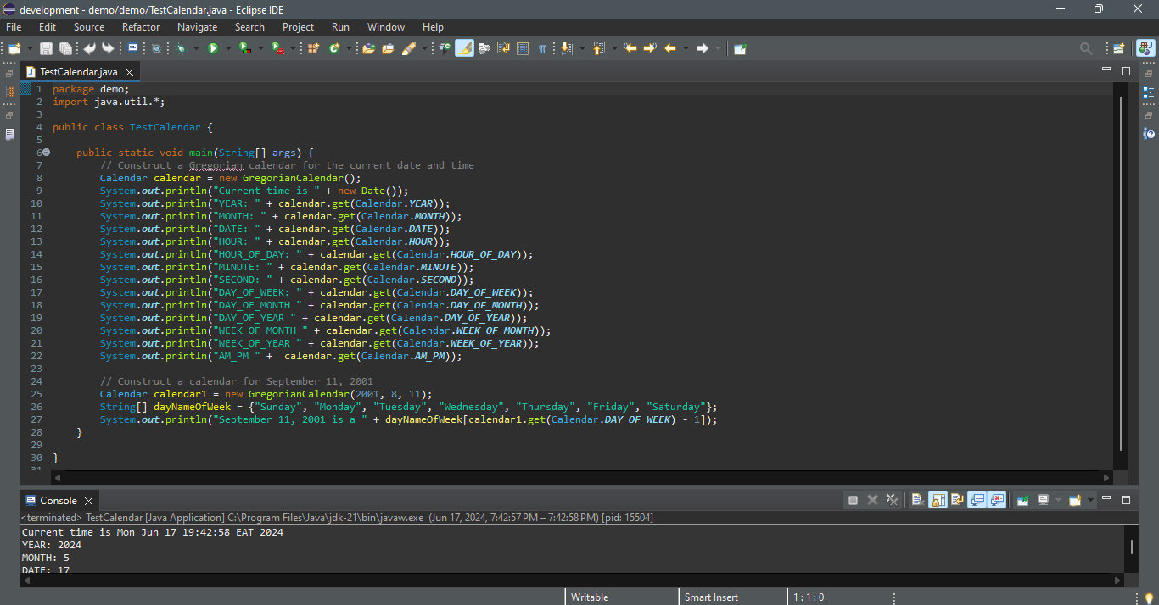The image size is (1159, 605).
Task: Click the Open Perspective icon
Action: tap(1118, 49)
